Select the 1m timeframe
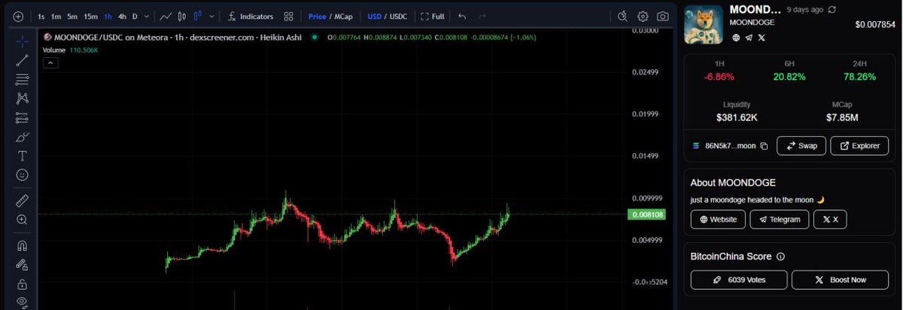The width and height of the screenshot is (903, 310). tap(56, 16)
